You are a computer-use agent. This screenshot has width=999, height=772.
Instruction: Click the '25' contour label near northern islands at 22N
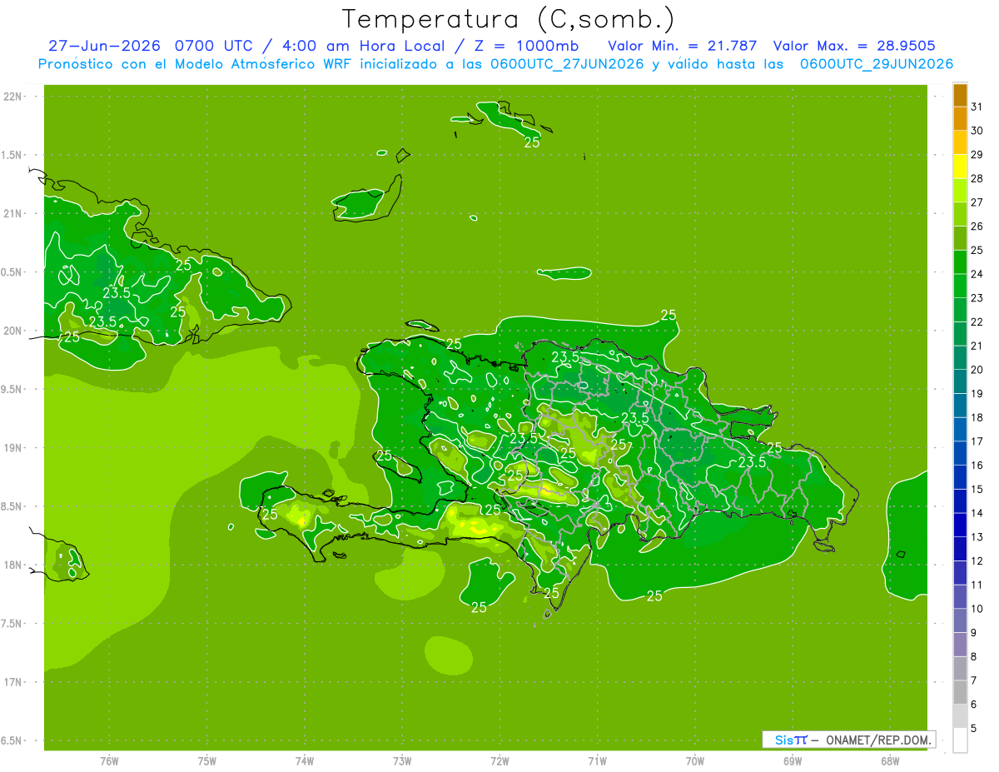pos(532,142)
